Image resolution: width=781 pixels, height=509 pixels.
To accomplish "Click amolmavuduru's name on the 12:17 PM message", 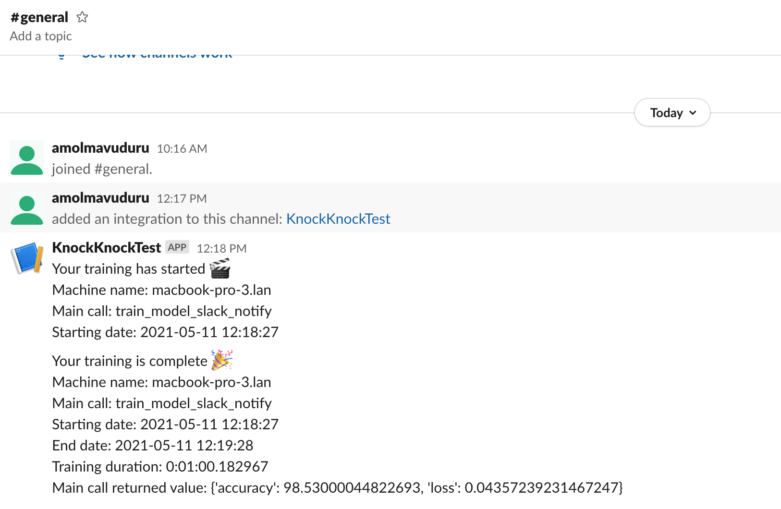I will [100, 198].
